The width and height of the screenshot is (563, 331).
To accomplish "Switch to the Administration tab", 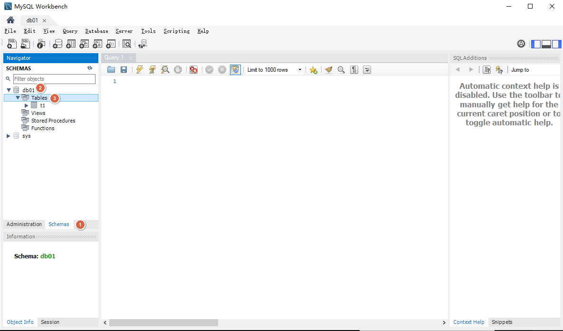I will pyautogui.click(x=24, y=224).
